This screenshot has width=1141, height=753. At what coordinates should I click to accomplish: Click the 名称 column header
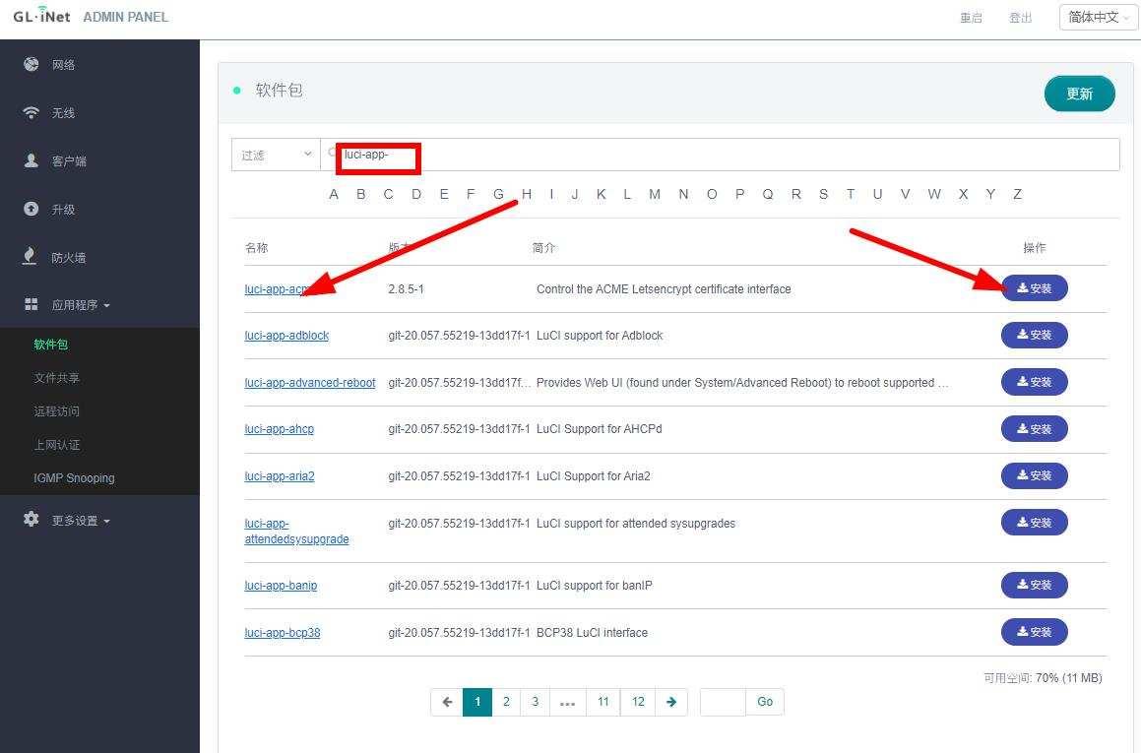point(256,248)
